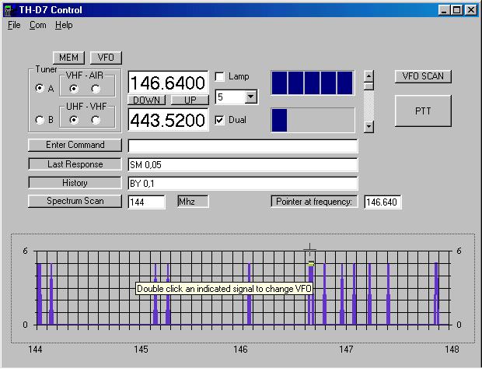Start VFO SCAN
The width and height of the screenshot is (482, 369).
(423, 76)
